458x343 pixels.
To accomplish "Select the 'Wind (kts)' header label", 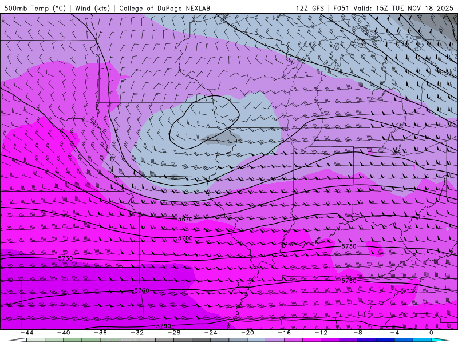I will click(92, 8).
